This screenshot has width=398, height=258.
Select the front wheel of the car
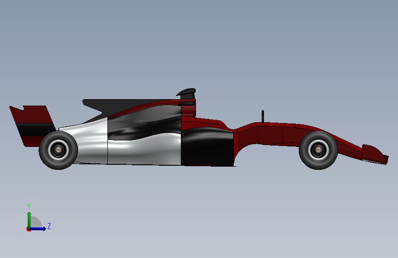tap(318, 150)
